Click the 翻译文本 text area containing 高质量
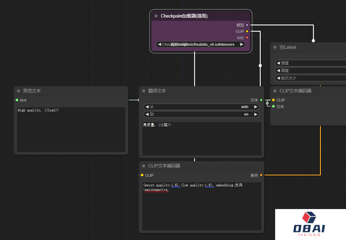Image resolution: width=346 pixels, height=240 pixels. 202,139
